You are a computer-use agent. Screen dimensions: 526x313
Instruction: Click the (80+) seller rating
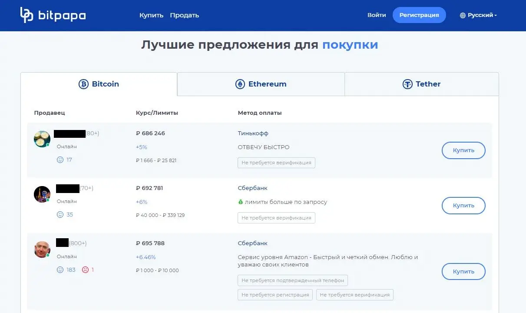coord(93,133)
